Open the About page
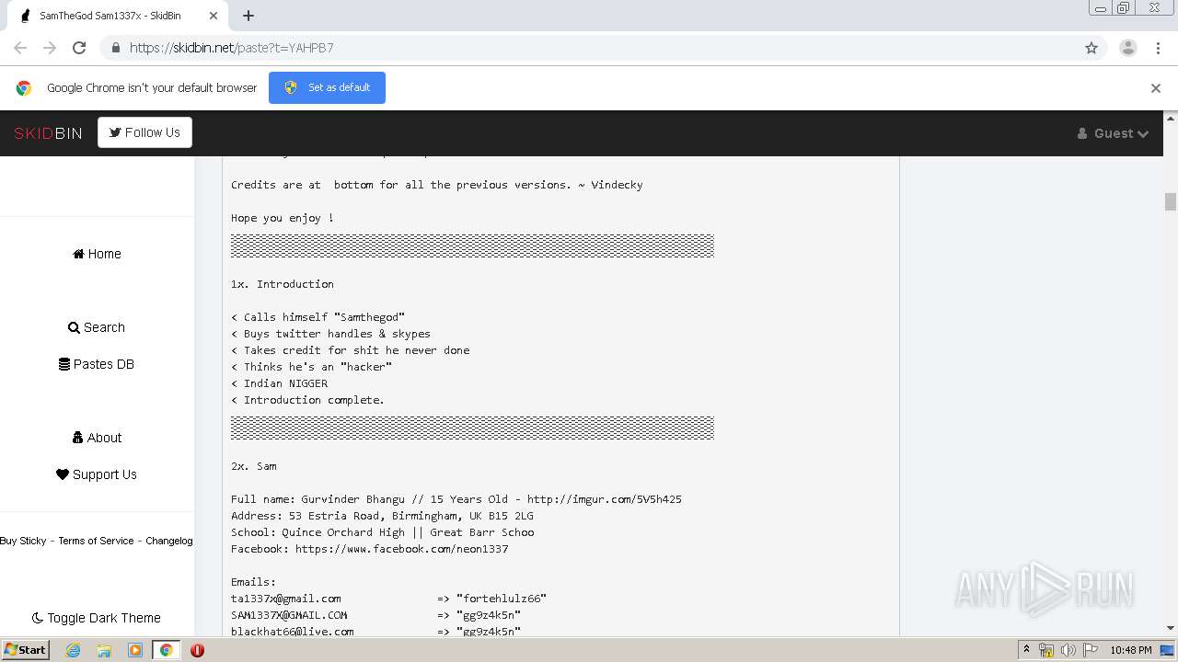 pos(97,438)
